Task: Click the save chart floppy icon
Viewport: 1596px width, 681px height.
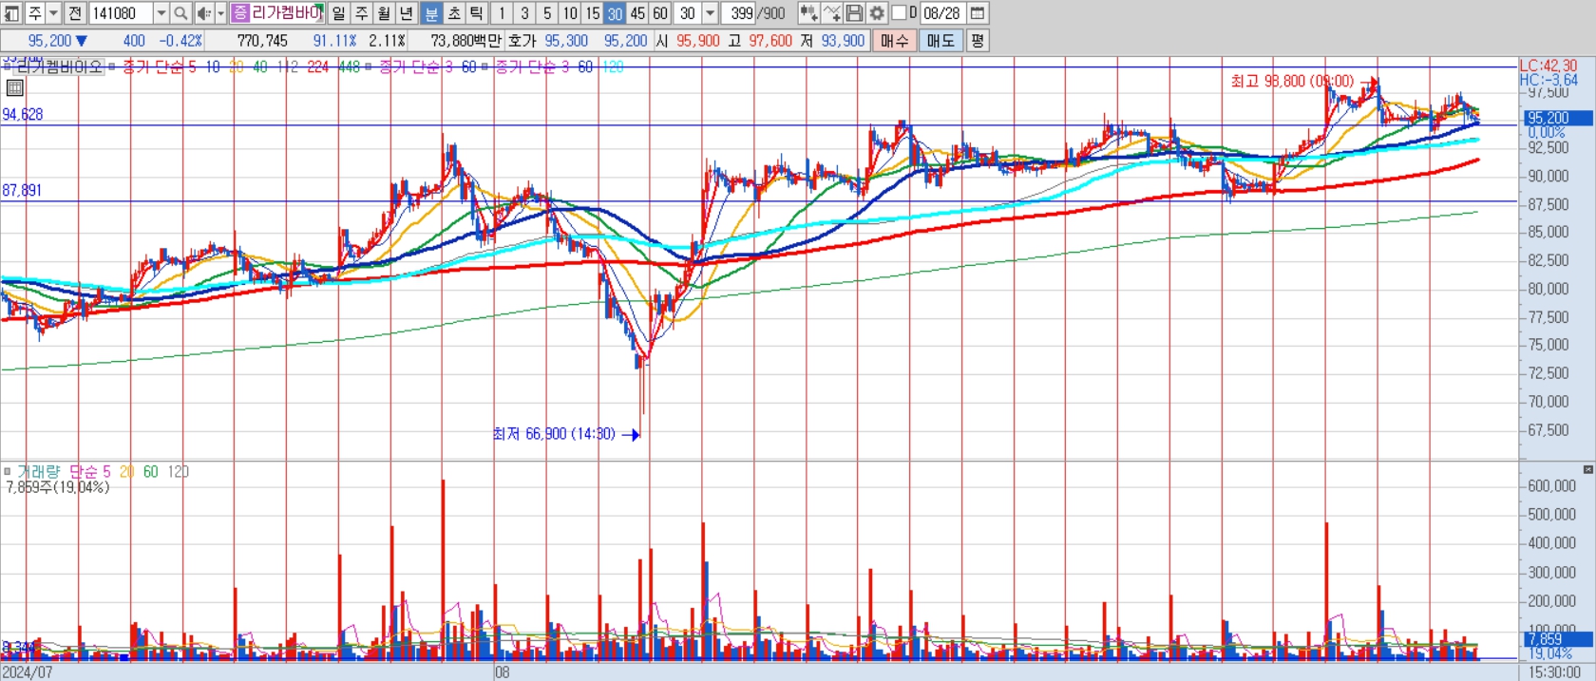Action: (x=854, y=13)
